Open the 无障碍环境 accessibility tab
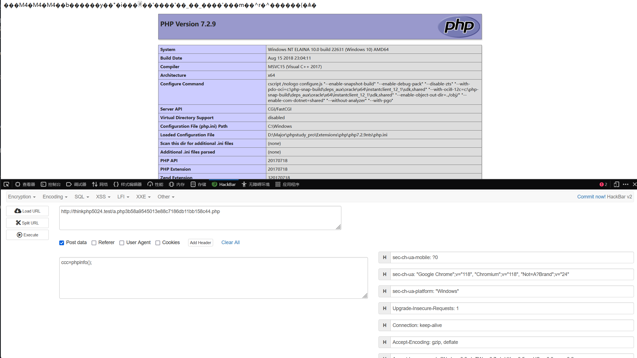Screen dimensions: 637x358 255,184
